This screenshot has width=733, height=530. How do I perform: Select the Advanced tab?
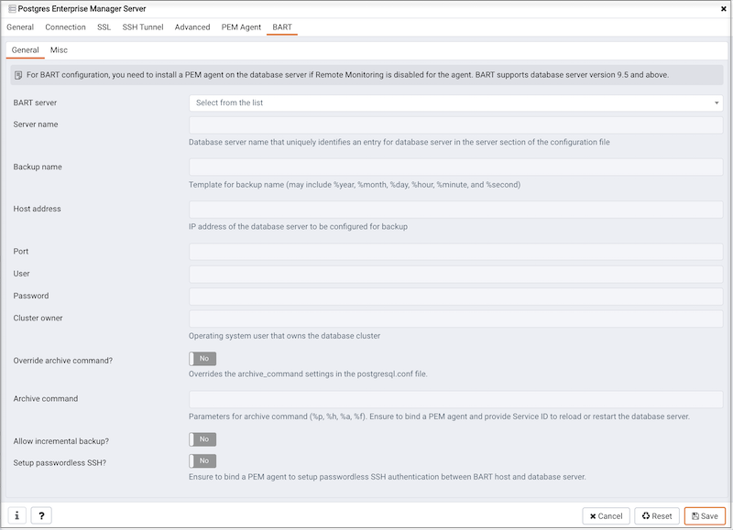point(192,27)
